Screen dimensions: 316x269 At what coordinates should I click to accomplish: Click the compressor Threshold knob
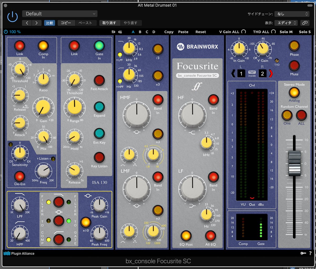(20, 69)
